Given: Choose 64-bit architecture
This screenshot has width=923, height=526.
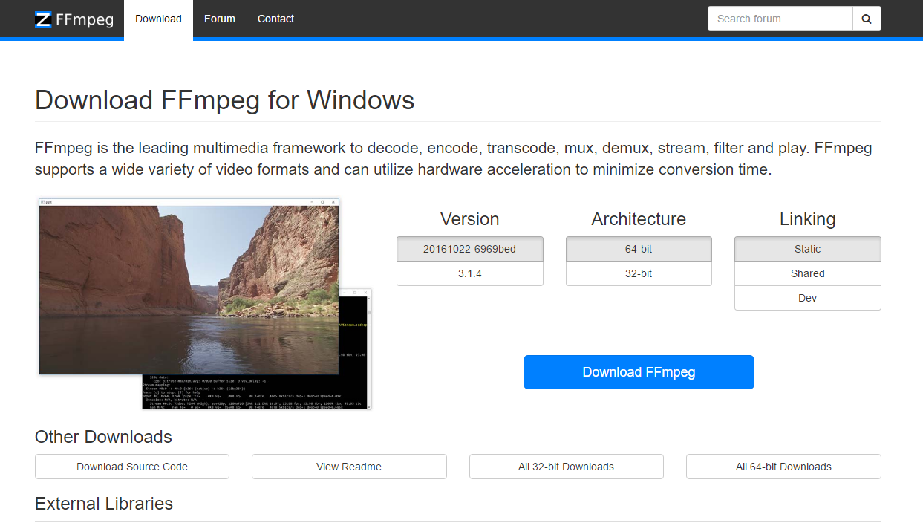Looking at the screenshot, I should tap(639, 249).
